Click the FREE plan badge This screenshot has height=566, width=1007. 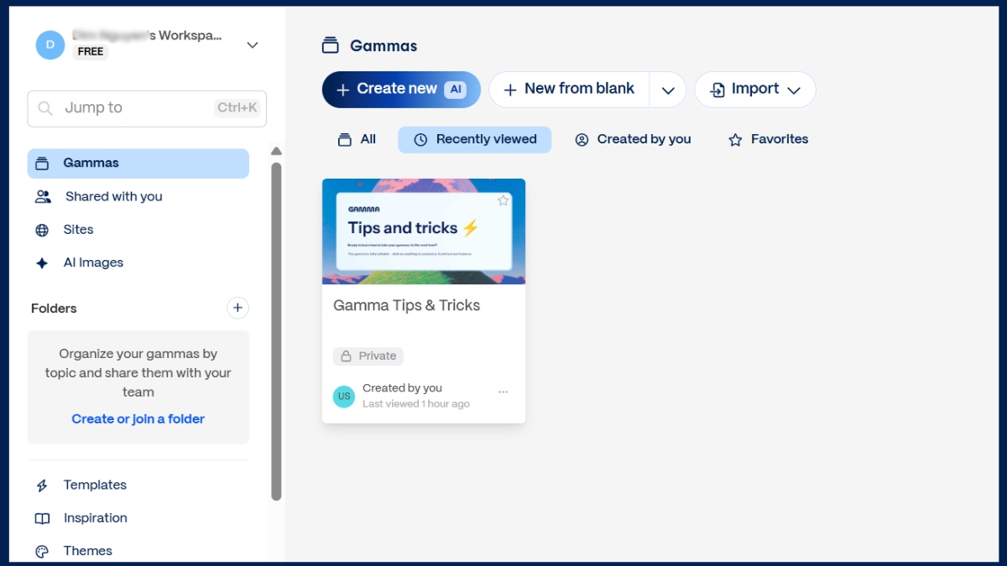pyautogui.click(x=90, y=52)
